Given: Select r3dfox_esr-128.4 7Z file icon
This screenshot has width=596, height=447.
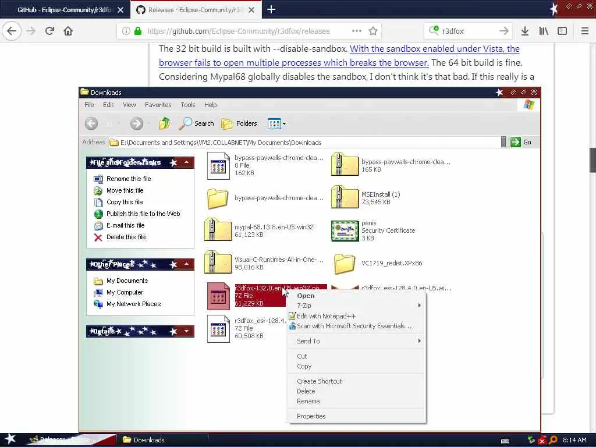Looking at the screenshot, I should pos(218,329).
